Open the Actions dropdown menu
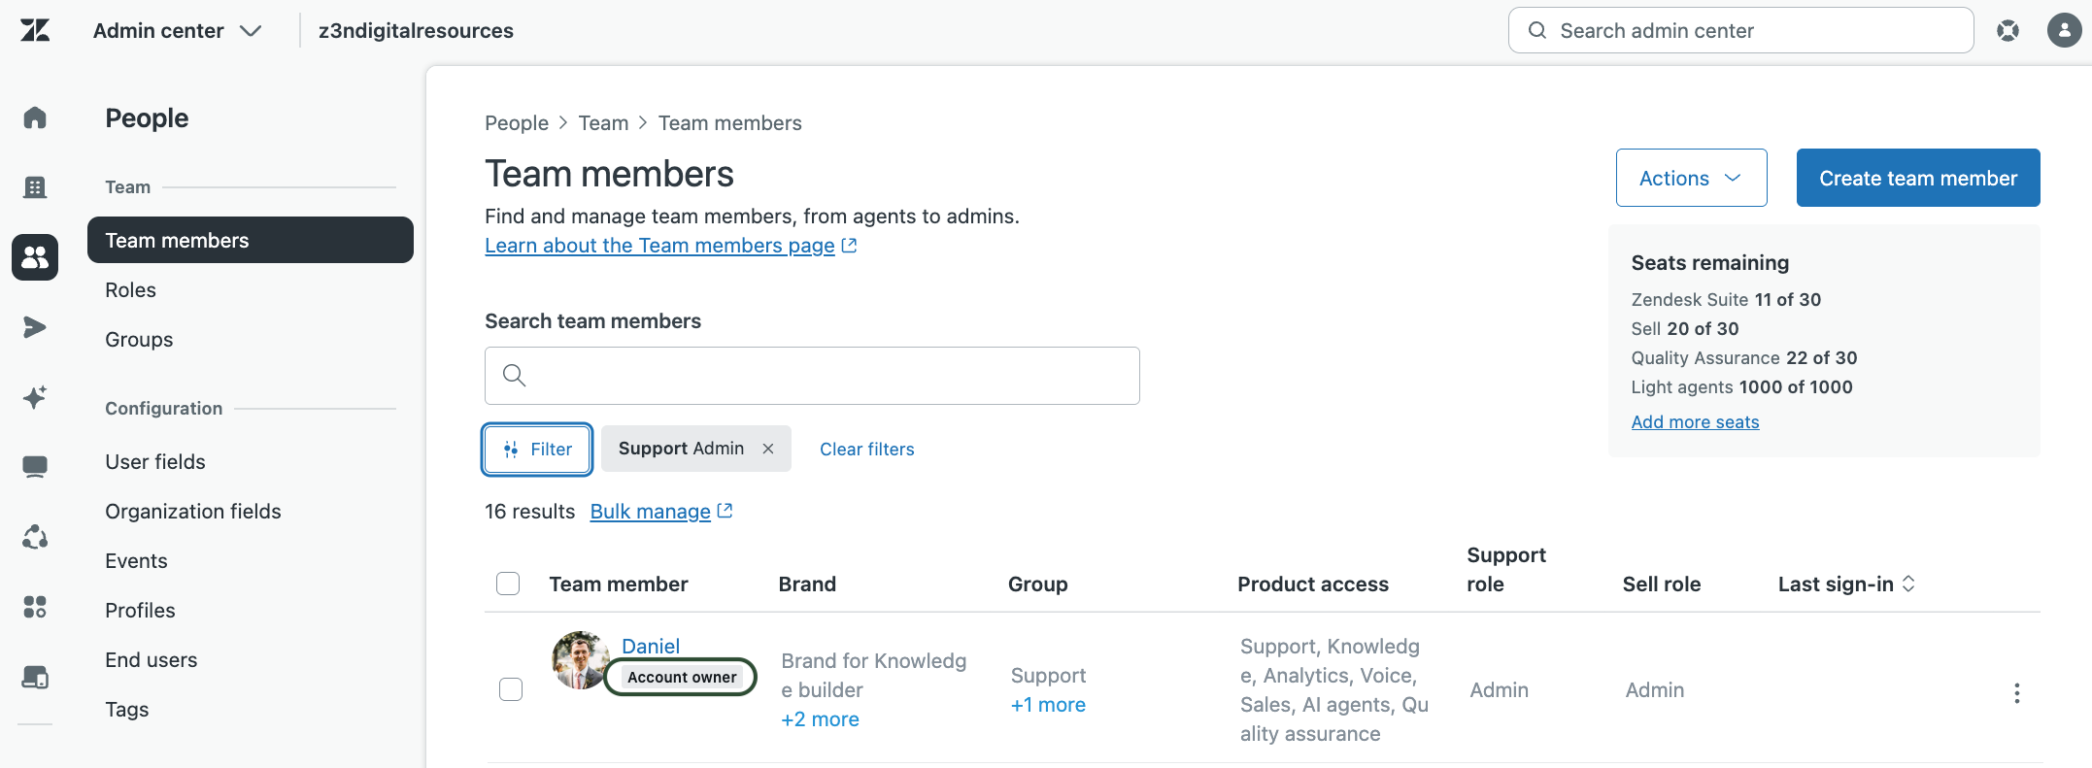 (x=1691, y=178)
